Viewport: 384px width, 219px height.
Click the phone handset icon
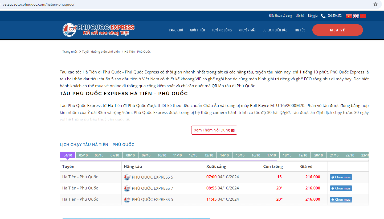[323, 16]
